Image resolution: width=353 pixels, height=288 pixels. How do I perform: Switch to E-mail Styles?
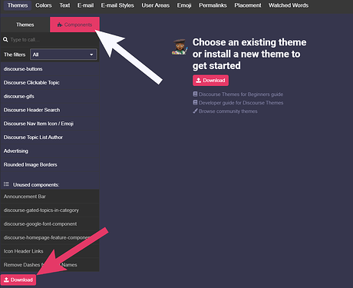117,5
